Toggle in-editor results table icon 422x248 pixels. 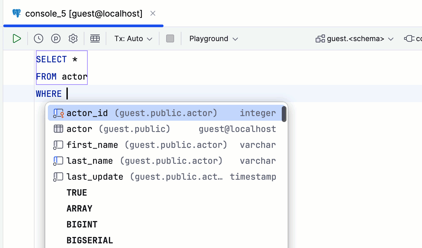(95, 39)
